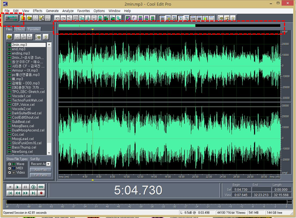Click the Pause transport button
The image size is (296, 218).
pos(25,187)
